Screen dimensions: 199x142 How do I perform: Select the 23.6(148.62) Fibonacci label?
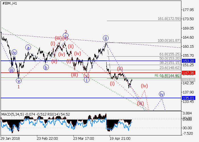[x=170, y=68]
